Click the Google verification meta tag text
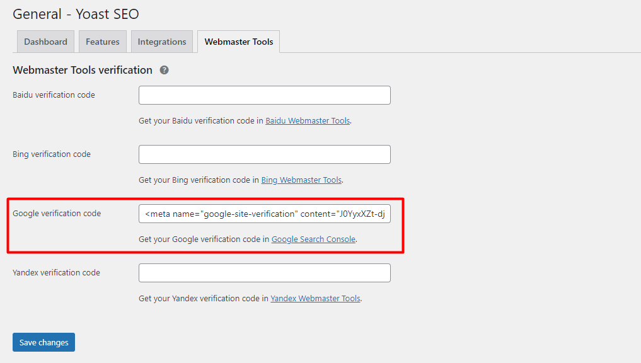 (264, 213)
